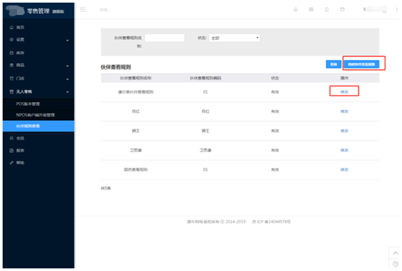Click the blurred user profile name
The height and width of the screenshot is (271, 402).
point(376,9)
